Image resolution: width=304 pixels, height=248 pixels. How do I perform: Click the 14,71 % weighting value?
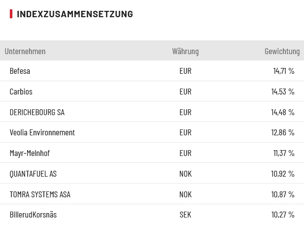point(284,71)
